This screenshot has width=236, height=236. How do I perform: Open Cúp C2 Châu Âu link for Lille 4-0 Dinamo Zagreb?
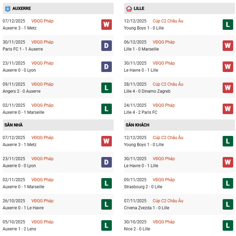pyautogui.click(x=168, y=84)
